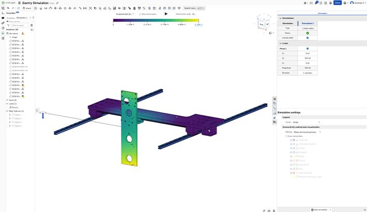Click the green Status check mark
The height and width of the screenshot is (212, 367).
pos(308,33)
